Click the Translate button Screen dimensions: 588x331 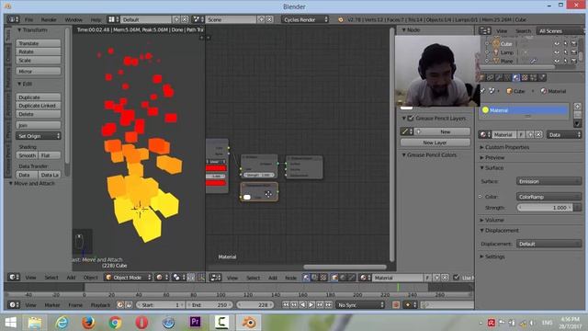point(39,43)
